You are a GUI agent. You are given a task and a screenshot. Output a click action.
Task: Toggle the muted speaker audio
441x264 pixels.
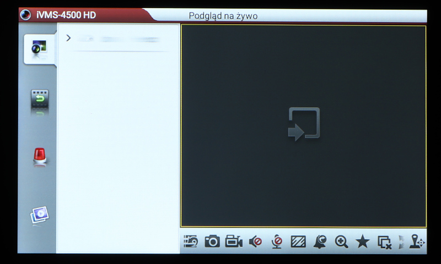pyautogui.click(x=255, y=241)
